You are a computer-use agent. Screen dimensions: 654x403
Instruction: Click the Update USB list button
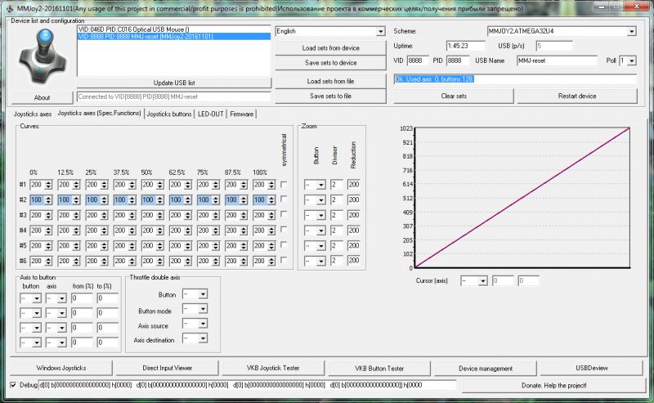[x=174, y=83]
